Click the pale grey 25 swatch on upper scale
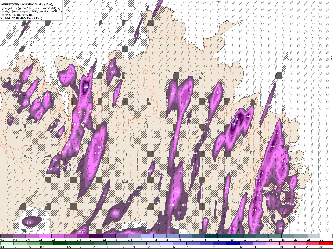The height and width of the screenshot is (249, 333). [x=313, y=236]
